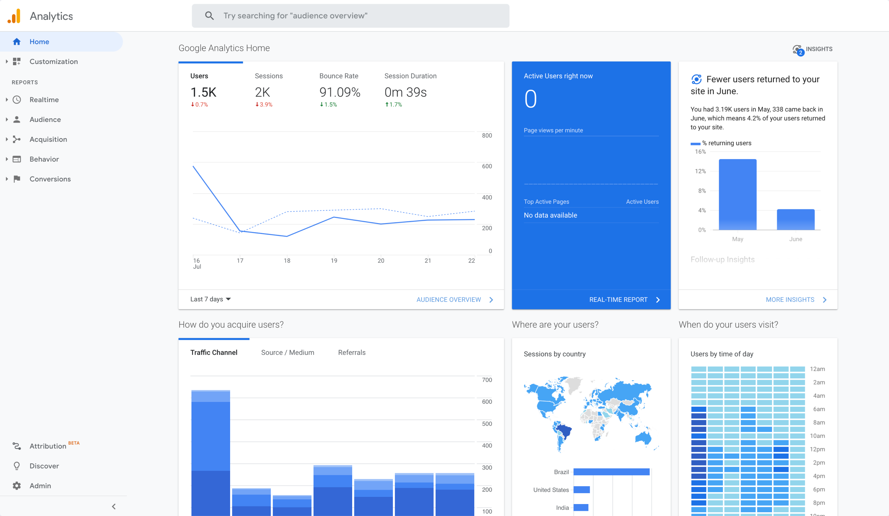Collapse the sidebar with the chevron
The height and width of the screenshot is (516, 889).
tap(114, 506)
